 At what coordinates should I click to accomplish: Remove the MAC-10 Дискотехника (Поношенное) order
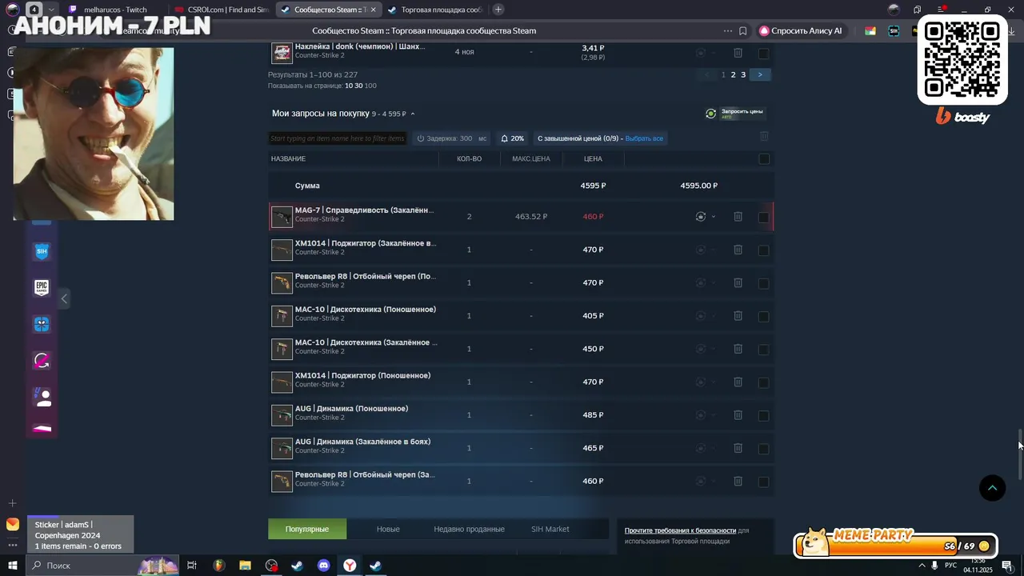pyautogui.click(x=738, y=316)
